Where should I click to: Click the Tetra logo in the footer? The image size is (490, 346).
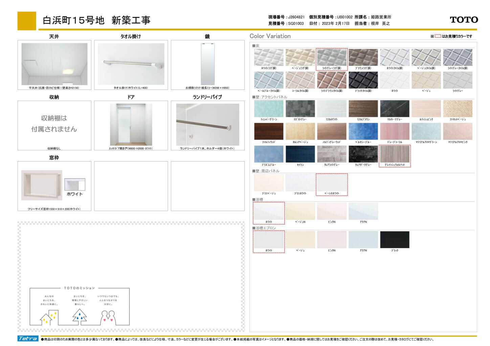(x=28, y=339)
